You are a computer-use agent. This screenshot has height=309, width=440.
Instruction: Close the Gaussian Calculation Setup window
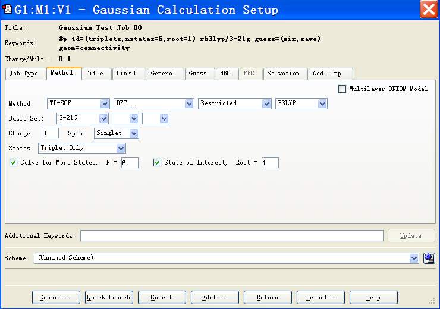(x=429, y=10)
